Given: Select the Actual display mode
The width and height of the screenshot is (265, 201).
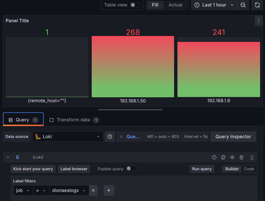Looking at the screenshot, I should click(175, 5).
